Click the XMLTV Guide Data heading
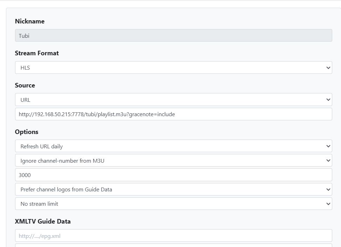 click(43, 221)
